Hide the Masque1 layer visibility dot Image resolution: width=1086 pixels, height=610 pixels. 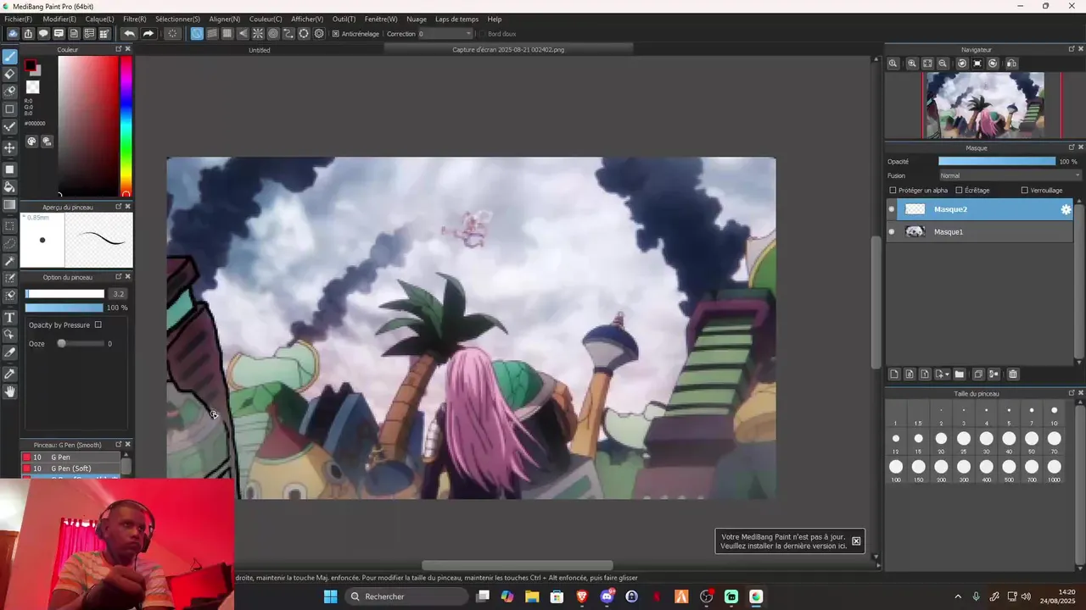click(891, 231)
